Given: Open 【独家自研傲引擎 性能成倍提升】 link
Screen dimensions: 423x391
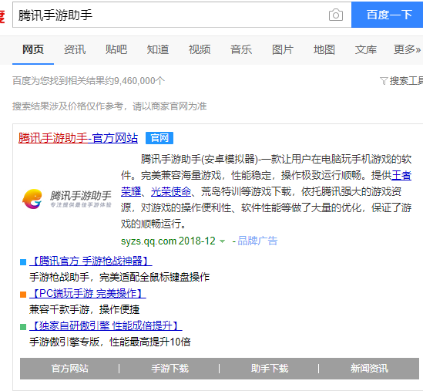Looking at the screenshot, I should [106, 326].
